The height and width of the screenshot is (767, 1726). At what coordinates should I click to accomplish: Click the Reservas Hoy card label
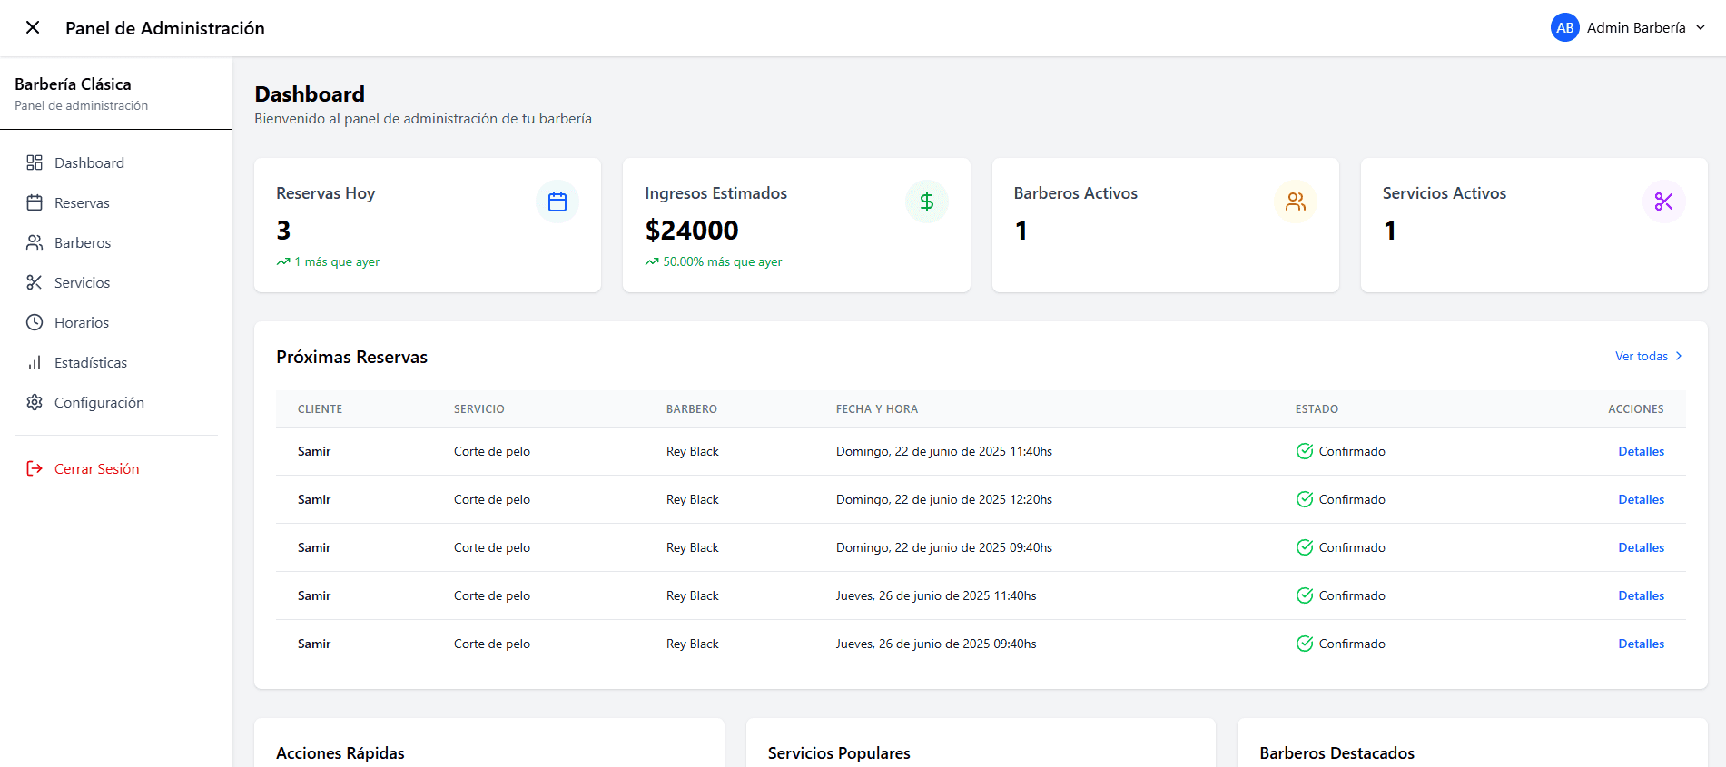pos(325,193)
